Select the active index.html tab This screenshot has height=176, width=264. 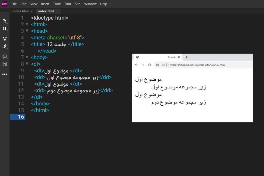coord(46,11)
